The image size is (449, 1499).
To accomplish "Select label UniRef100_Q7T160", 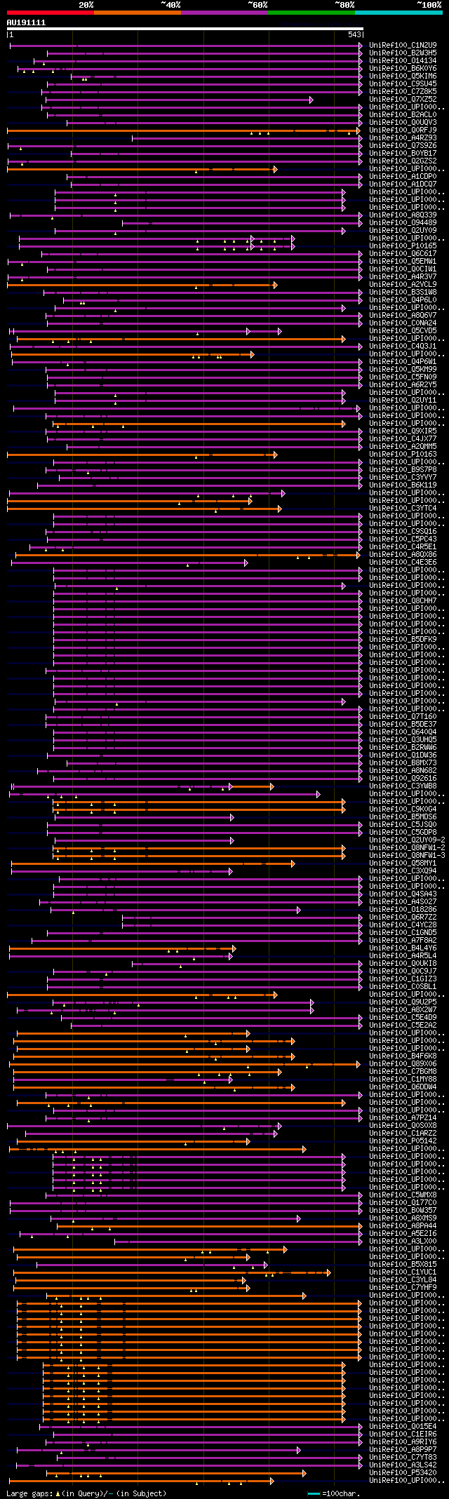I will (403, 716).
